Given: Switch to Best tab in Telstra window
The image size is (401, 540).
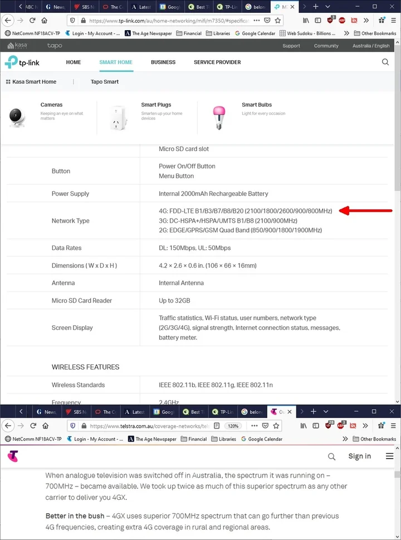Looking at the screenshot, I should 195,411.
